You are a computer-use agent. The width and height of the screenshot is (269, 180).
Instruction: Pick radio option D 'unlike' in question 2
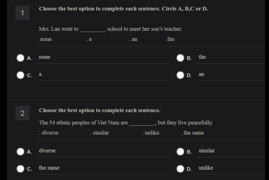(x=180, y=169)
